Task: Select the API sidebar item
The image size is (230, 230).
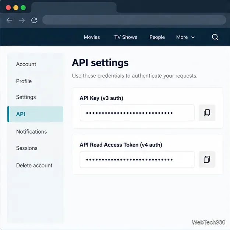Action: (x=35, y=114)
